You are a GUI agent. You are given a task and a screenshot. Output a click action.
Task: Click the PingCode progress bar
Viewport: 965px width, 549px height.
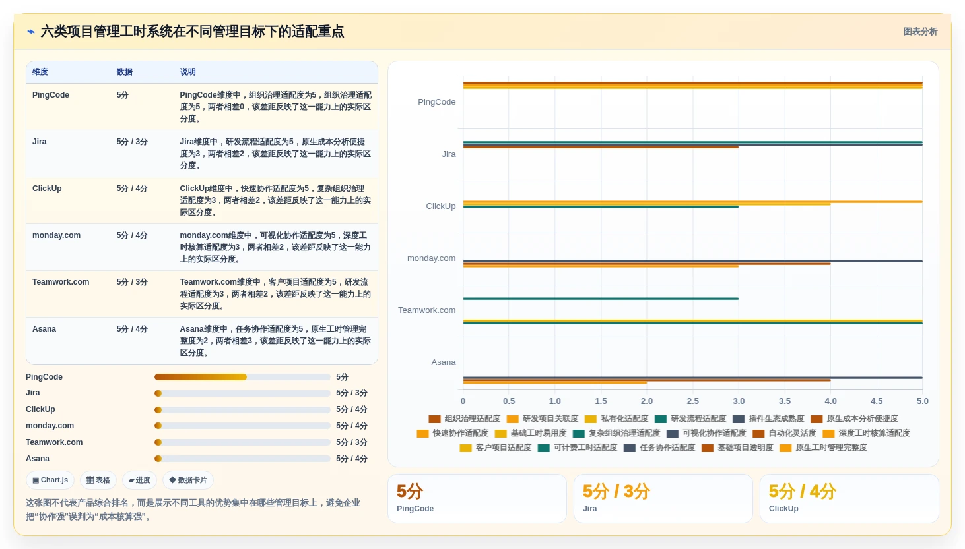pyautogui.click(x=242, y=377)
